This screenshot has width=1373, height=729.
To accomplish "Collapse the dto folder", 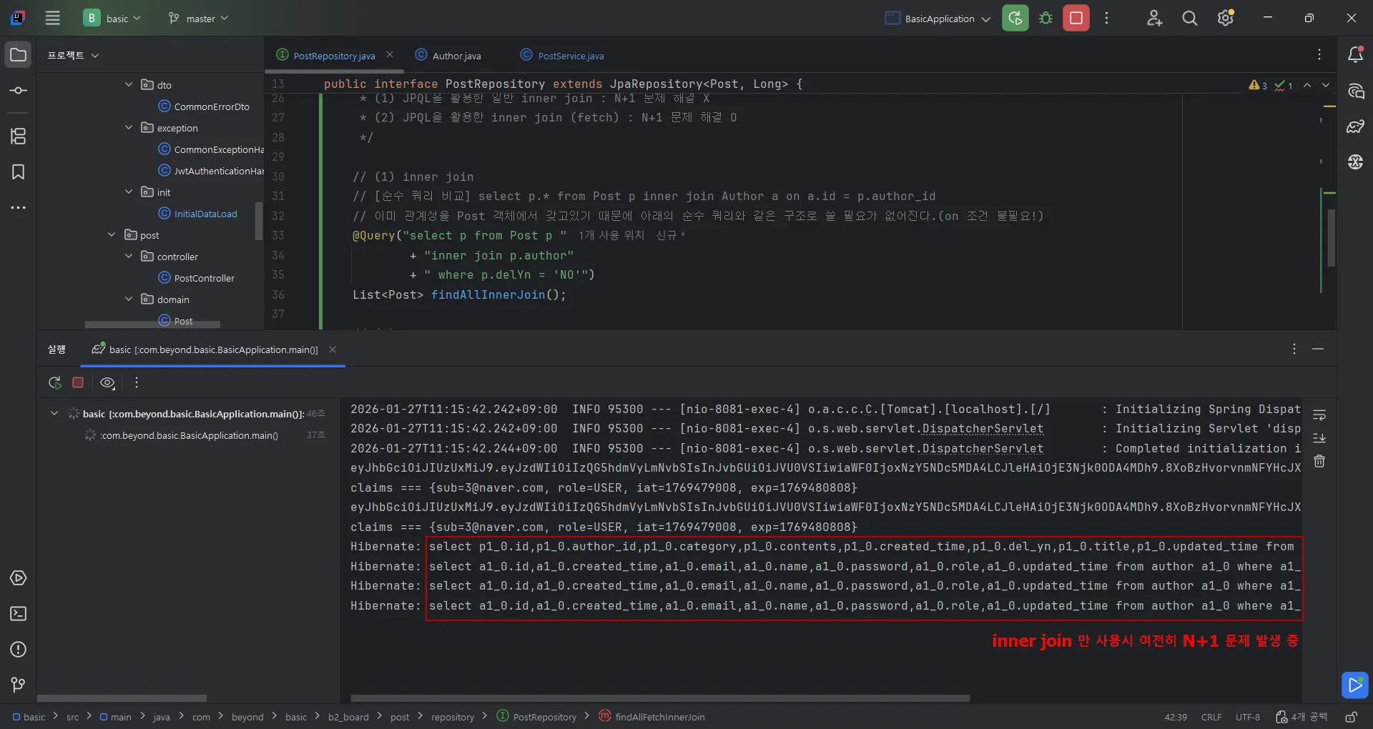I will [129, 84].
